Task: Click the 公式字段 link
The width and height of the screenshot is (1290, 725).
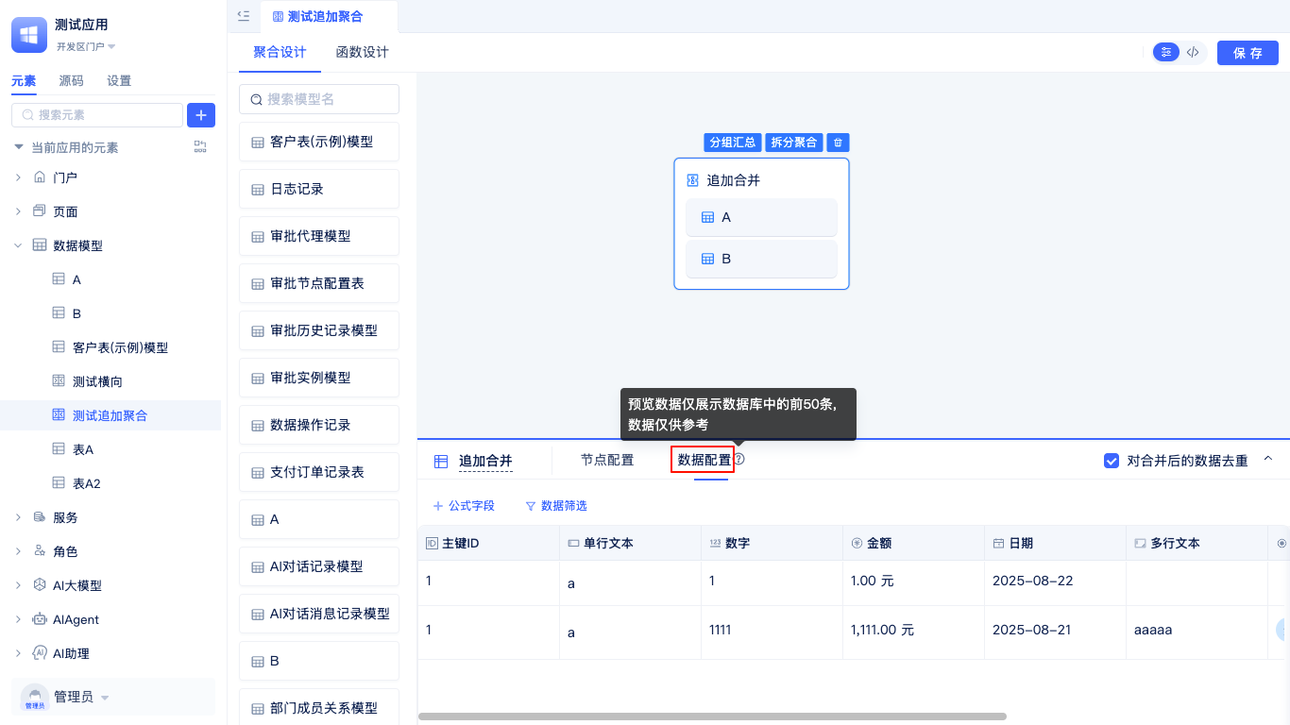Action: (471, 506)
